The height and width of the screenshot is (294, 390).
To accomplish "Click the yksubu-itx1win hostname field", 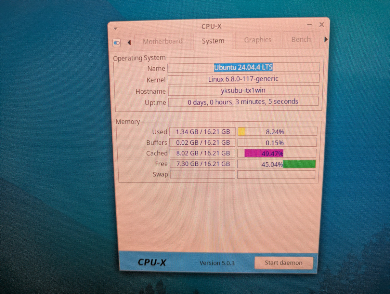I will [x=243, y=90].
